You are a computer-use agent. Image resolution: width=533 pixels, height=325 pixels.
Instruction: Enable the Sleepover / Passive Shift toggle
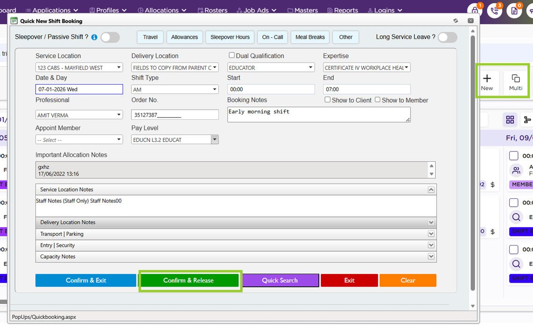click(x=110, y=37)
